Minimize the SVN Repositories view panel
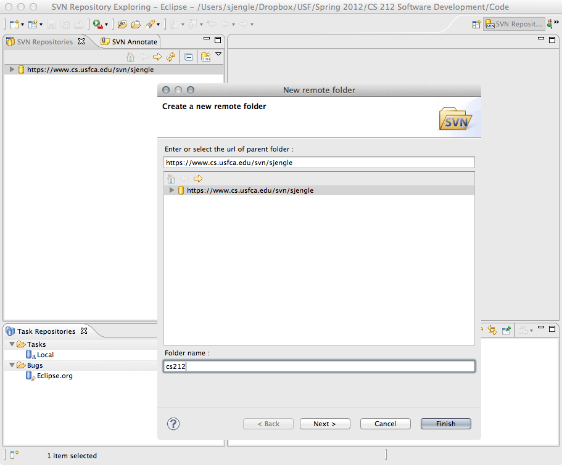The height and width of the screenshot is (465, 562). pos(207,40)
